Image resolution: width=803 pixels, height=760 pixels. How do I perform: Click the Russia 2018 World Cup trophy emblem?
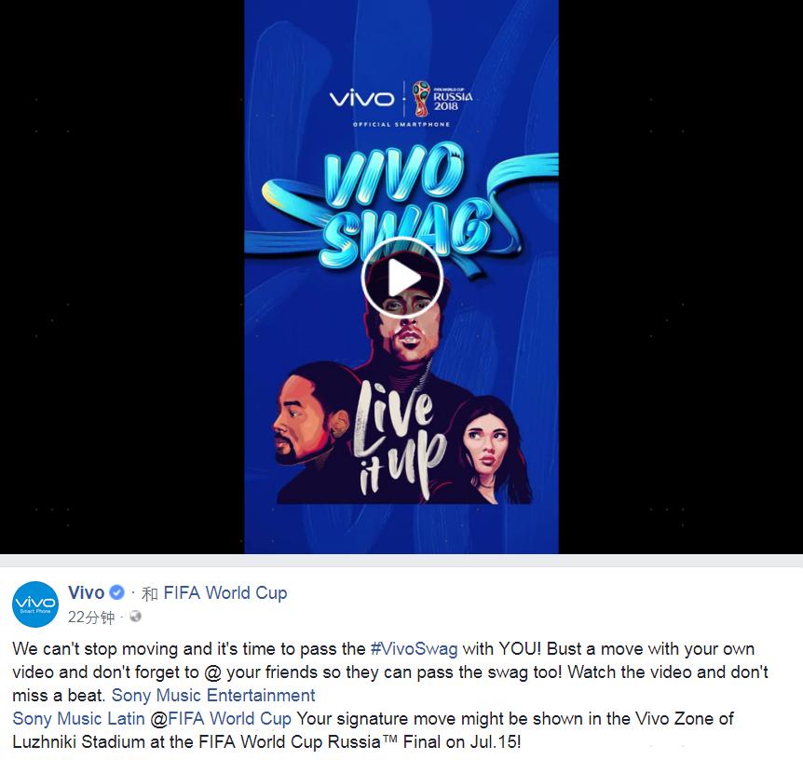(422, 99)
